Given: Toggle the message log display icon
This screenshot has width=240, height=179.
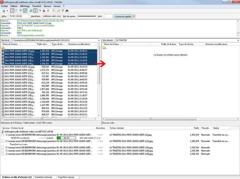Looking at the screenshot, I should click(x=12, y=11).
